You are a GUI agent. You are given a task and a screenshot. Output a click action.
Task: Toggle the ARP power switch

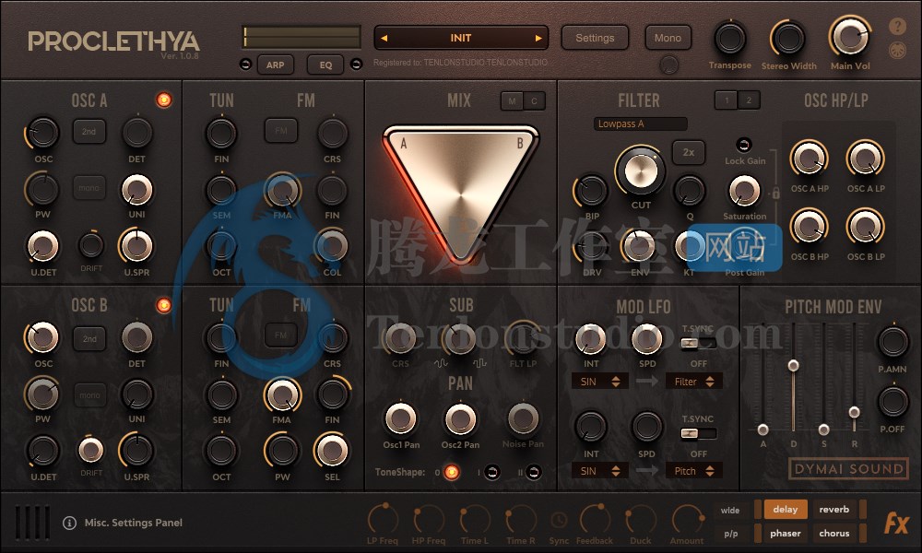246,65
